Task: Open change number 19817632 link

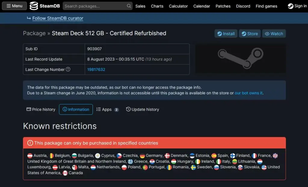Action: coord(96,70)
